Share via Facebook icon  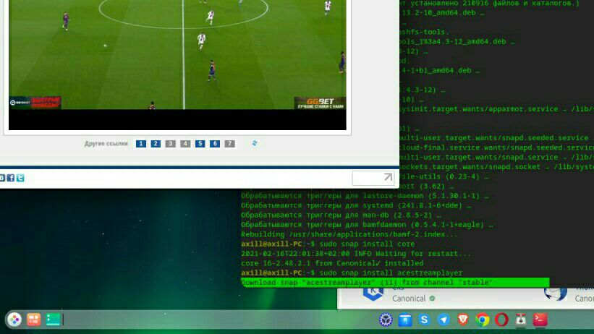click(x=11, y=178)
